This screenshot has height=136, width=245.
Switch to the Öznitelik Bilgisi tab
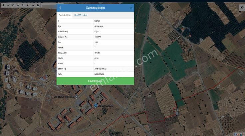pos(65,15)
